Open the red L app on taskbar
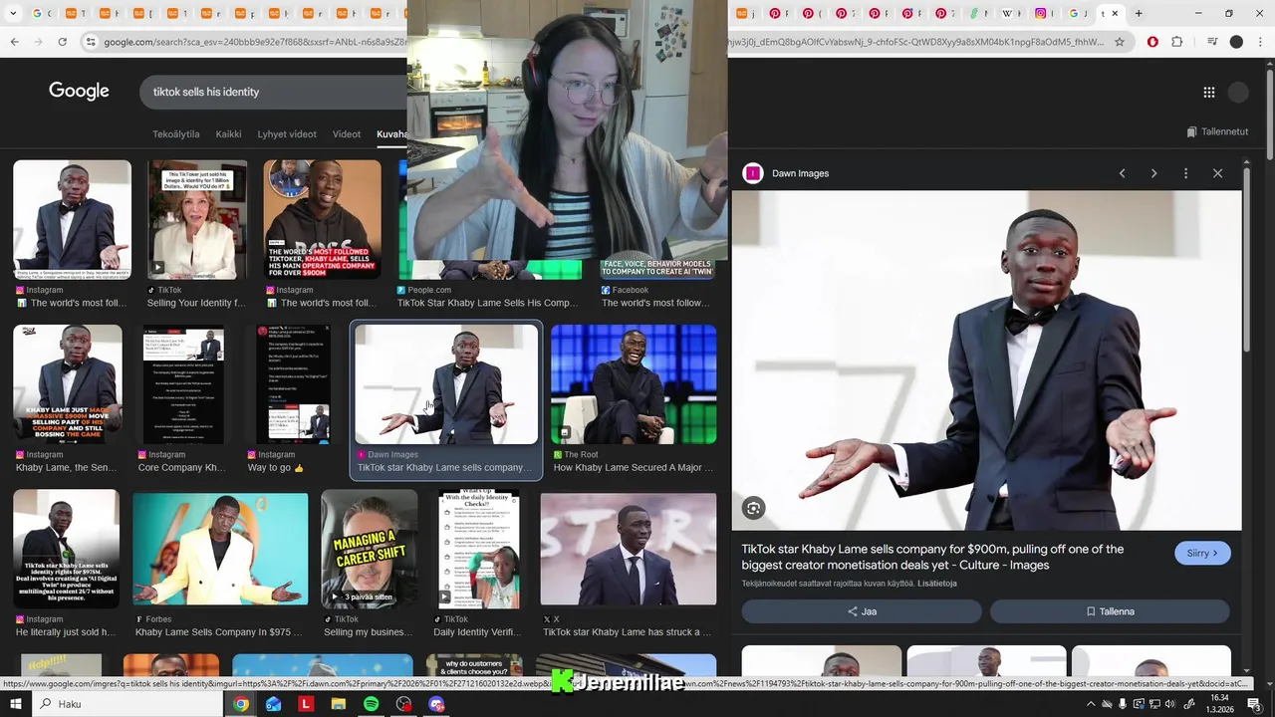This screenshot has width=1275, height=717. 306,704
